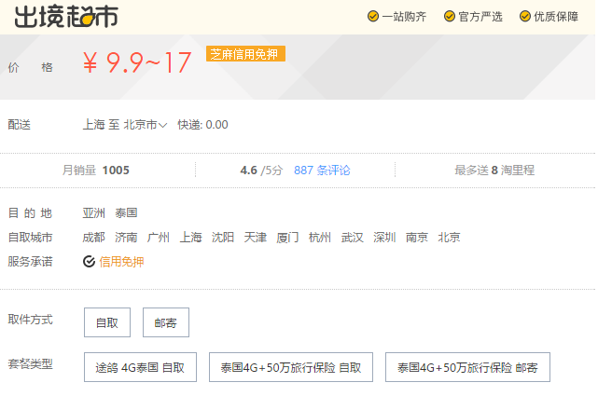This screenshot has height=410, width=598.
Task: Click pickup city 成都
Action: tap(94, 237)
